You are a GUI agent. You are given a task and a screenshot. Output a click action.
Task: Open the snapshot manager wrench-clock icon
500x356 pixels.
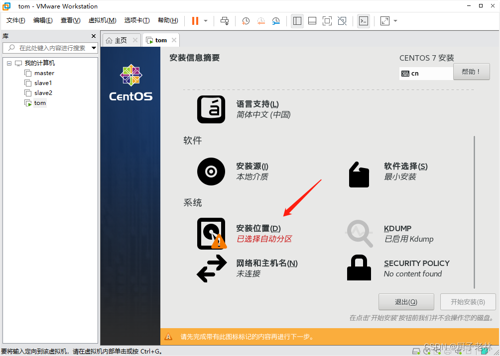tap(276, 21)
